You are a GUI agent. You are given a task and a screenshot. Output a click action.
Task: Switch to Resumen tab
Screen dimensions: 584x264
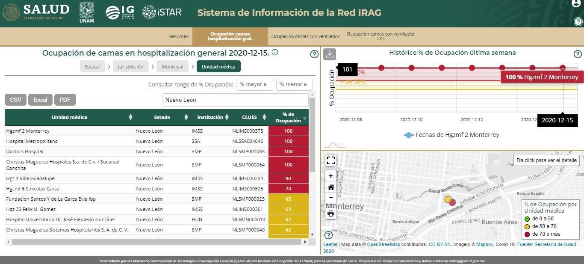(179, 36)
